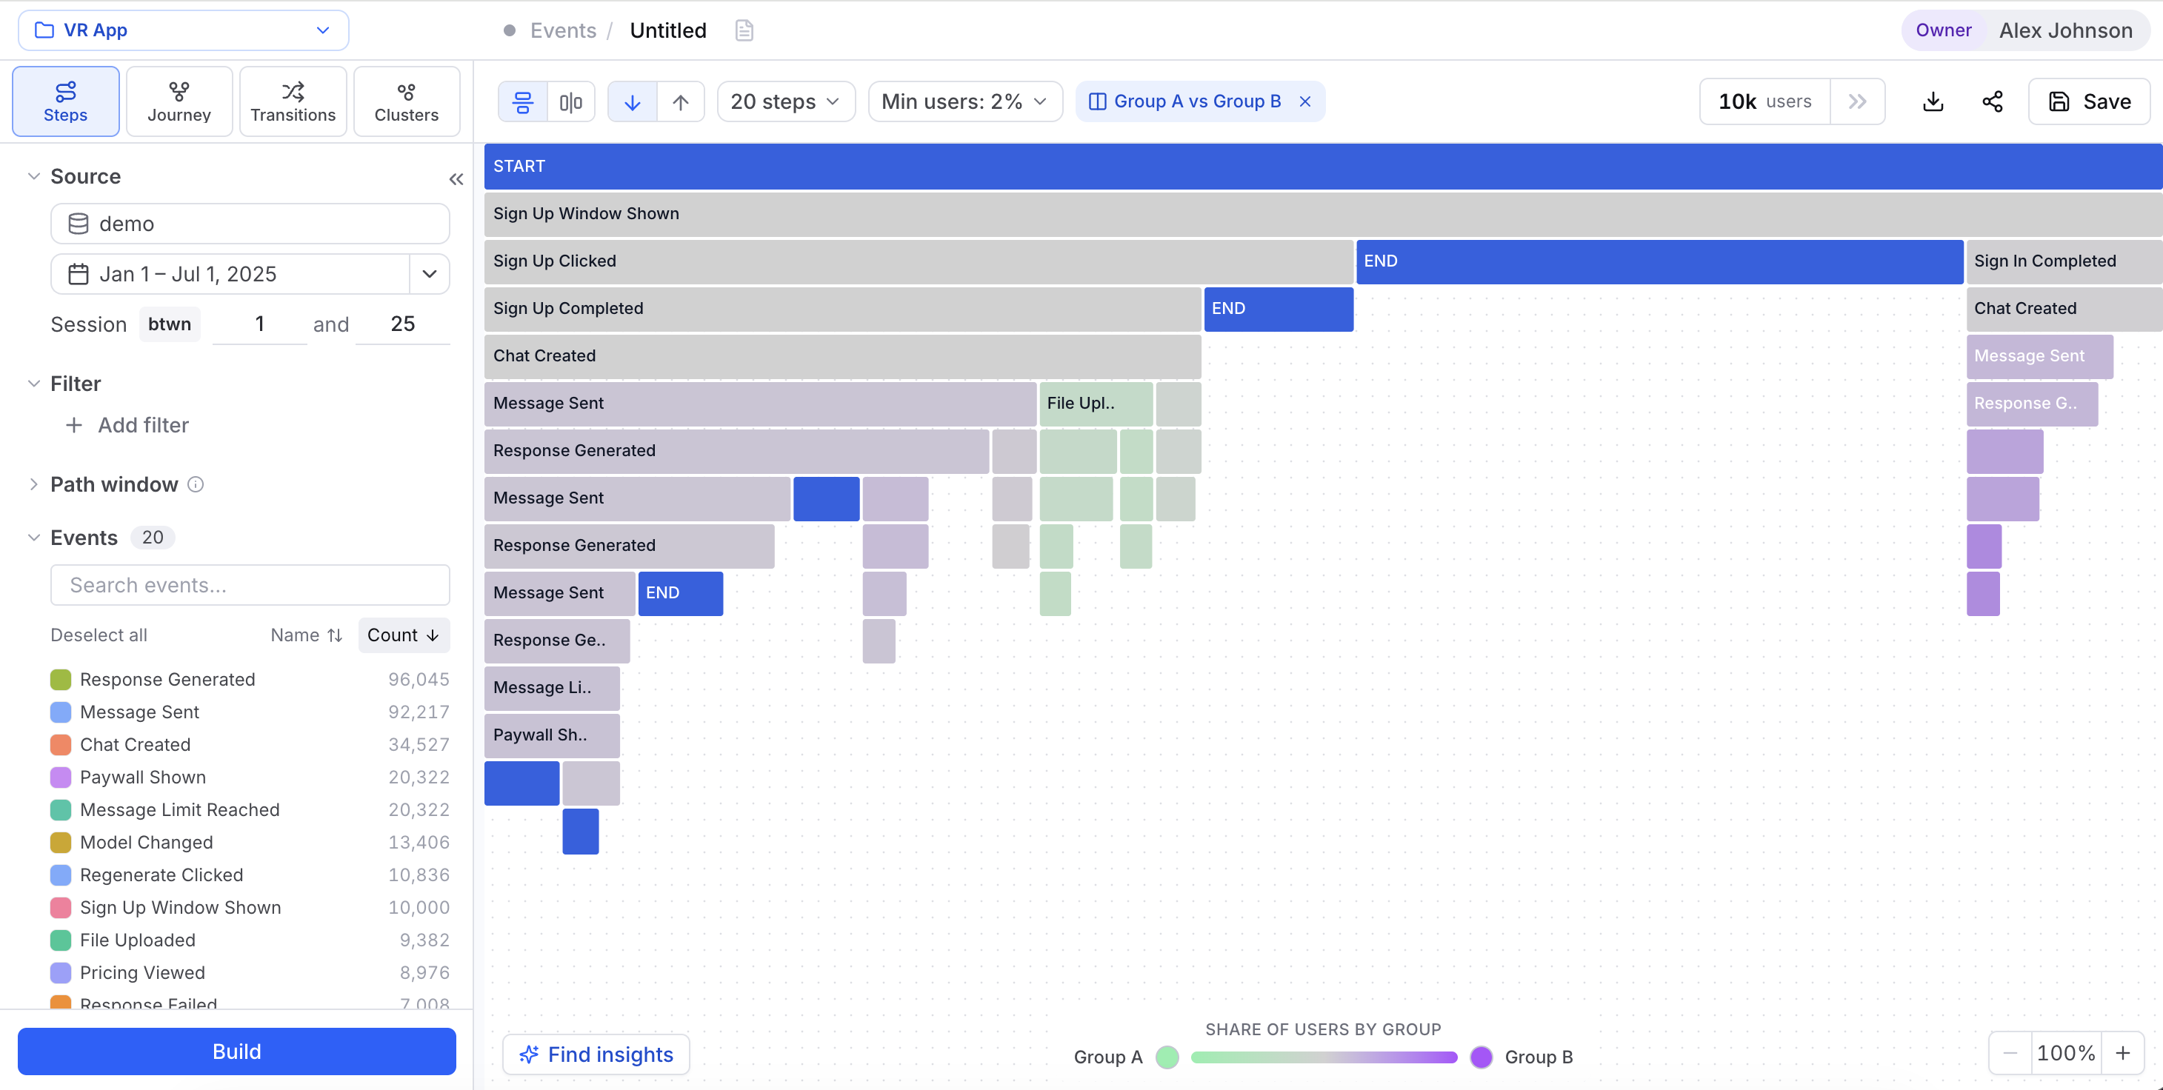Open the 20 steps dropdown
Screen dimensions: 2163x1090
786,101
